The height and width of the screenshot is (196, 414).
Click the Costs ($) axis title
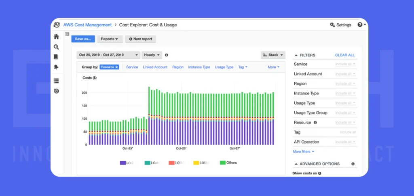89,78
